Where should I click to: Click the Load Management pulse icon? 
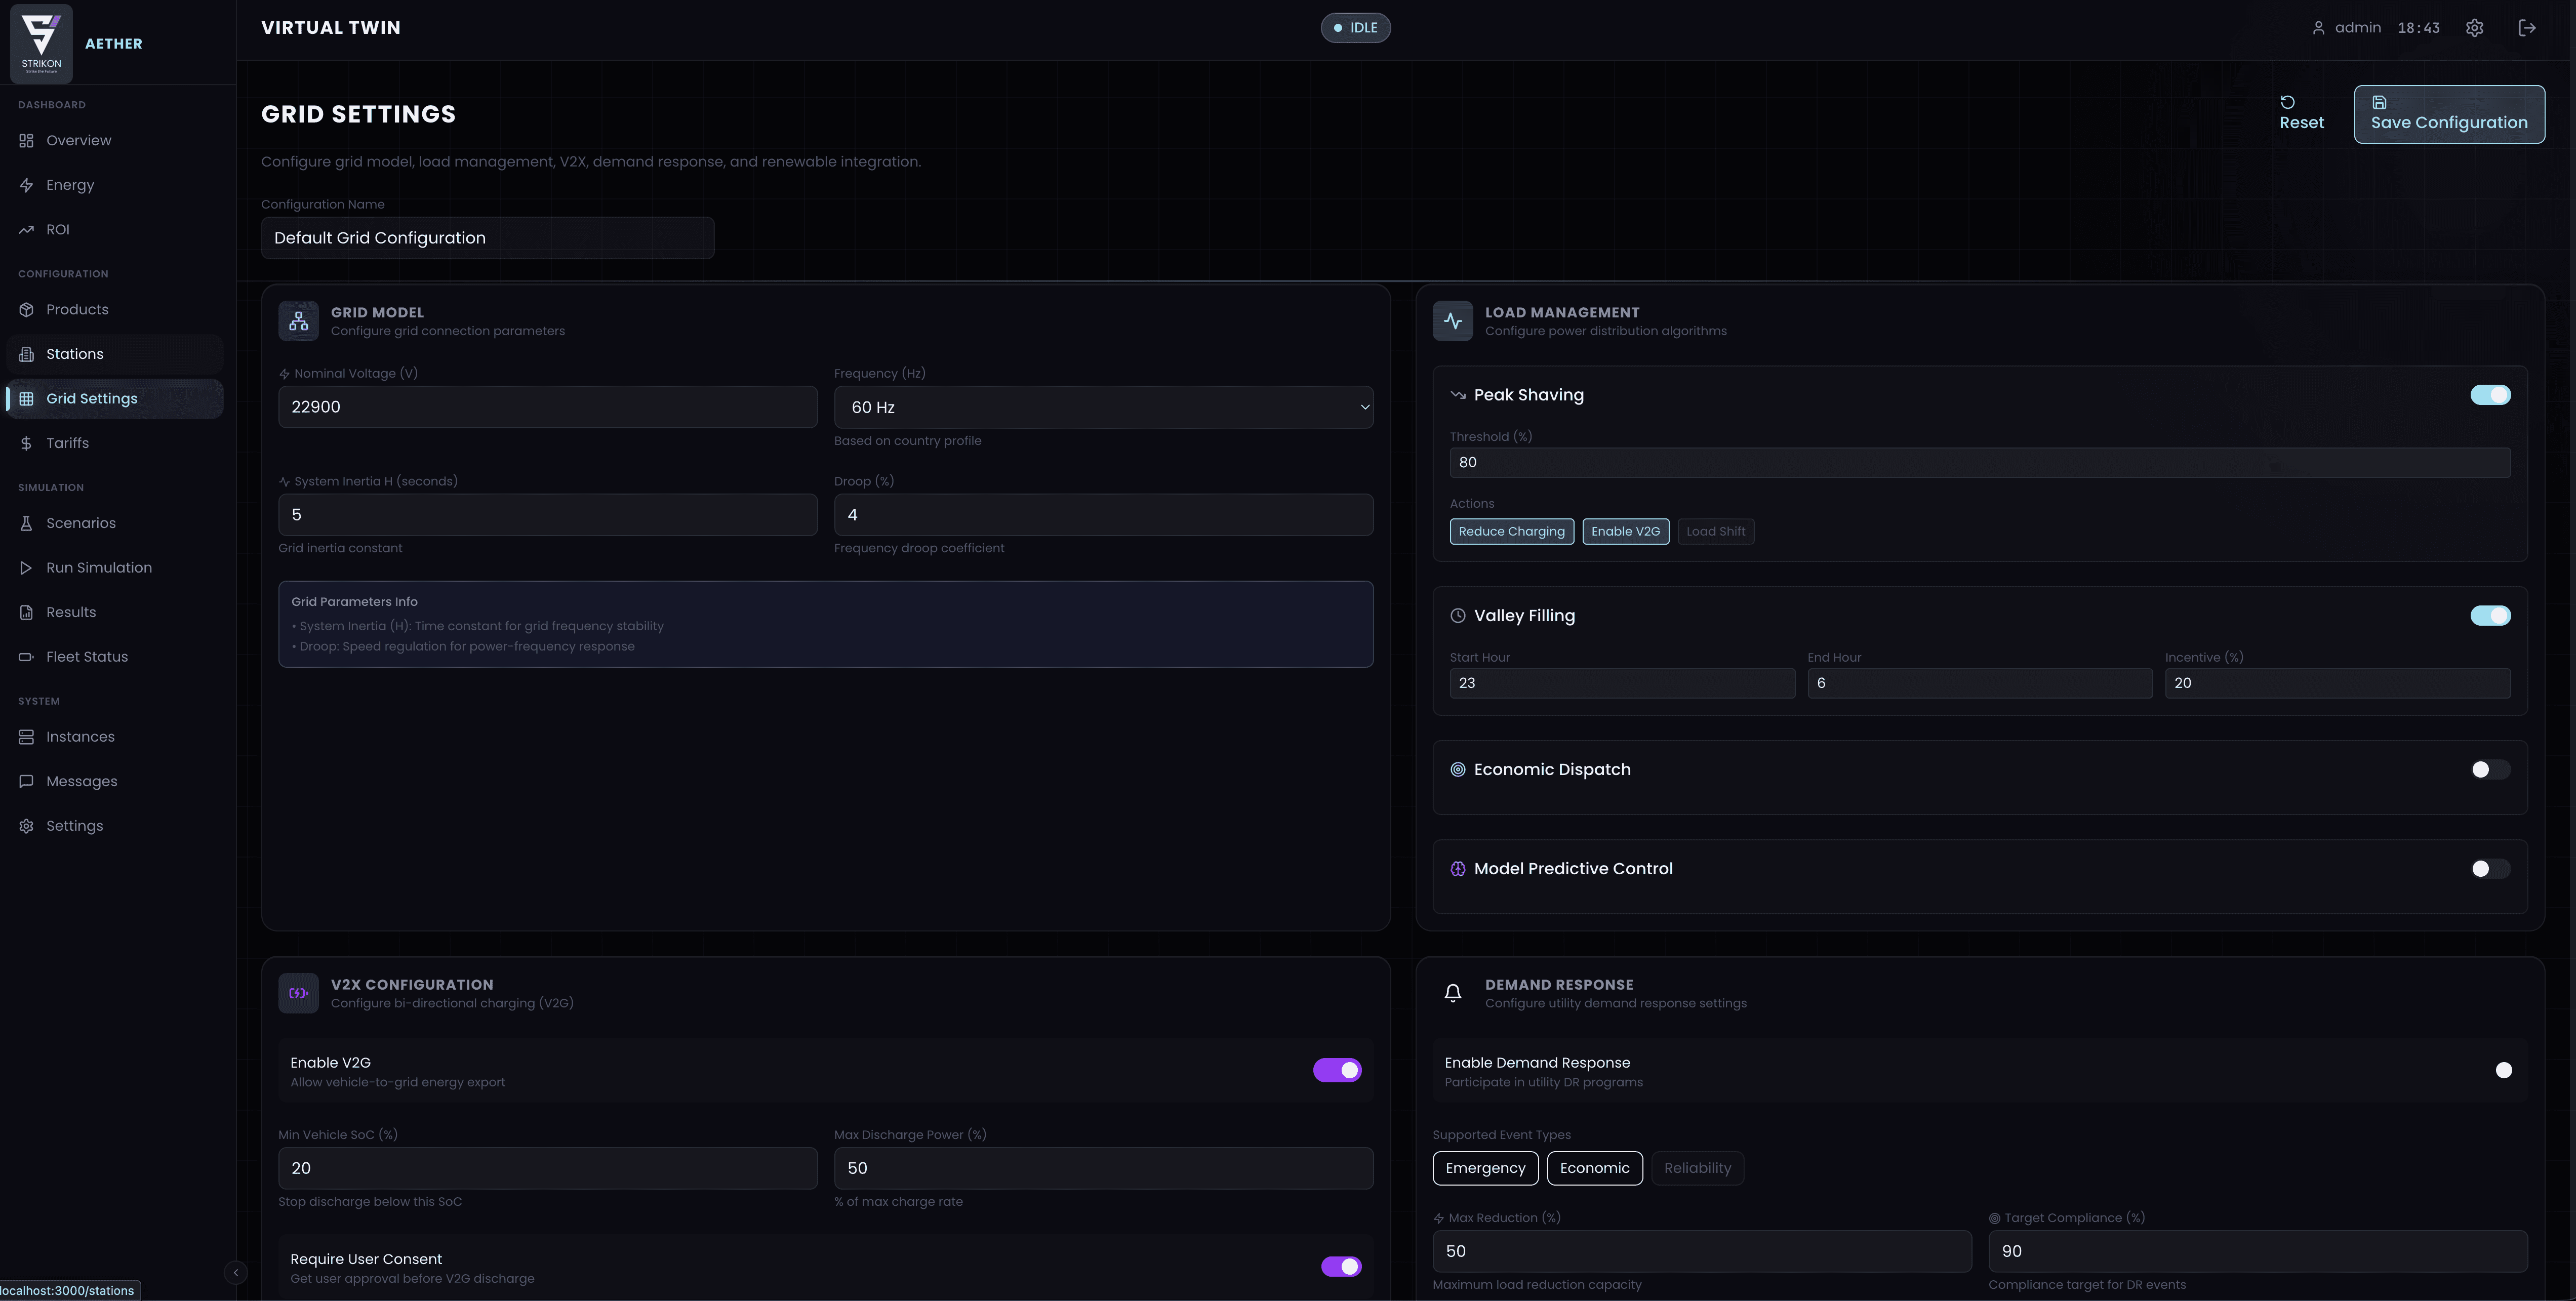pos(1452,321)
